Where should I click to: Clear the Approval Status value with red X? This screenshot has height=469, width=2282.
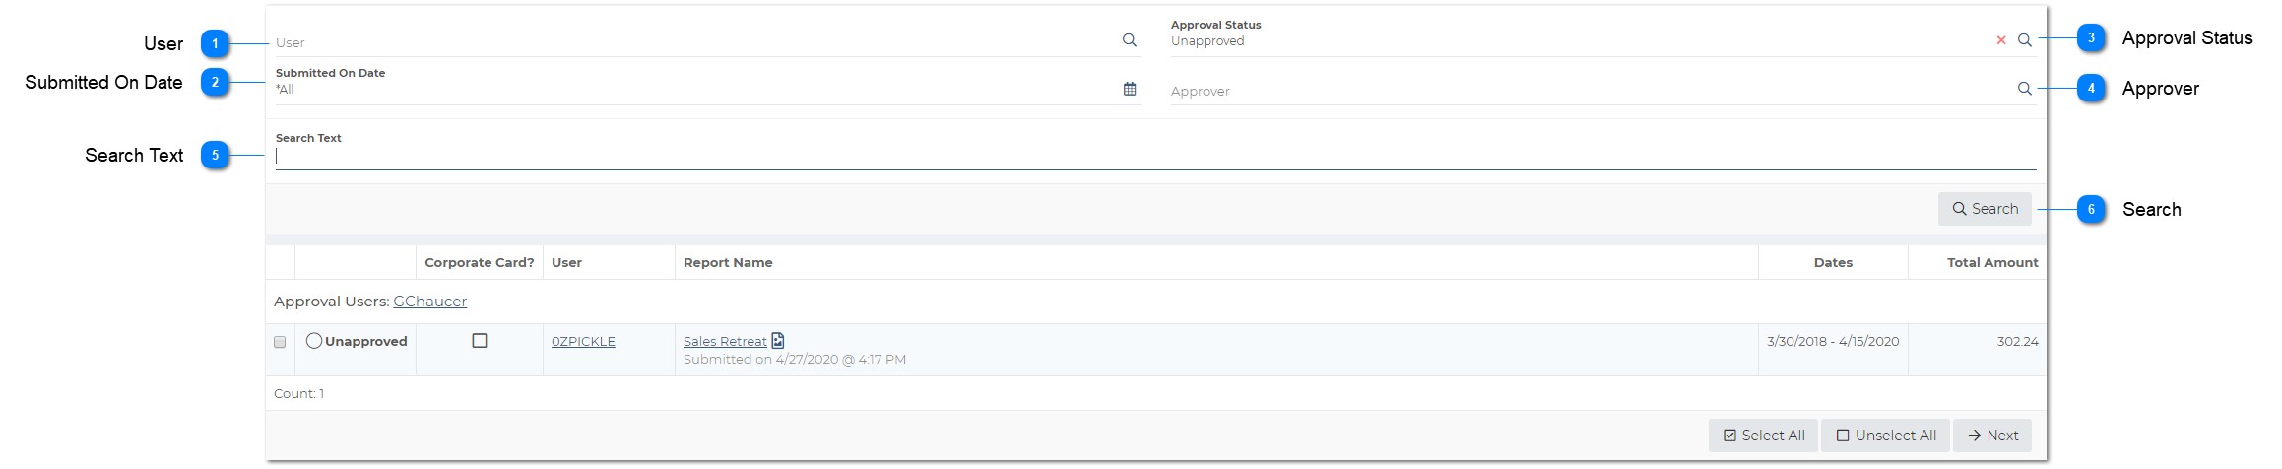[x=2000, y=40]
